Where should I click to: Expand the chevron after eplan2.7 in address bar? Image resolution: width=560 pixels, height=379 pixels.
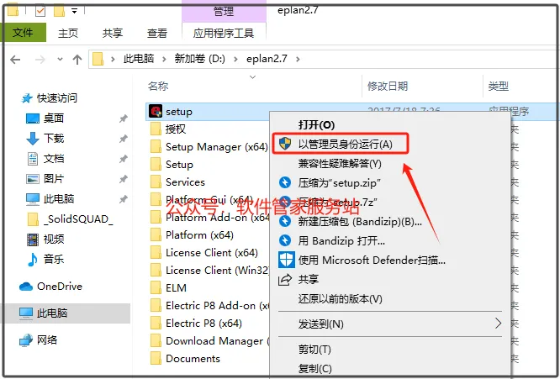click(x=298, y=59)
